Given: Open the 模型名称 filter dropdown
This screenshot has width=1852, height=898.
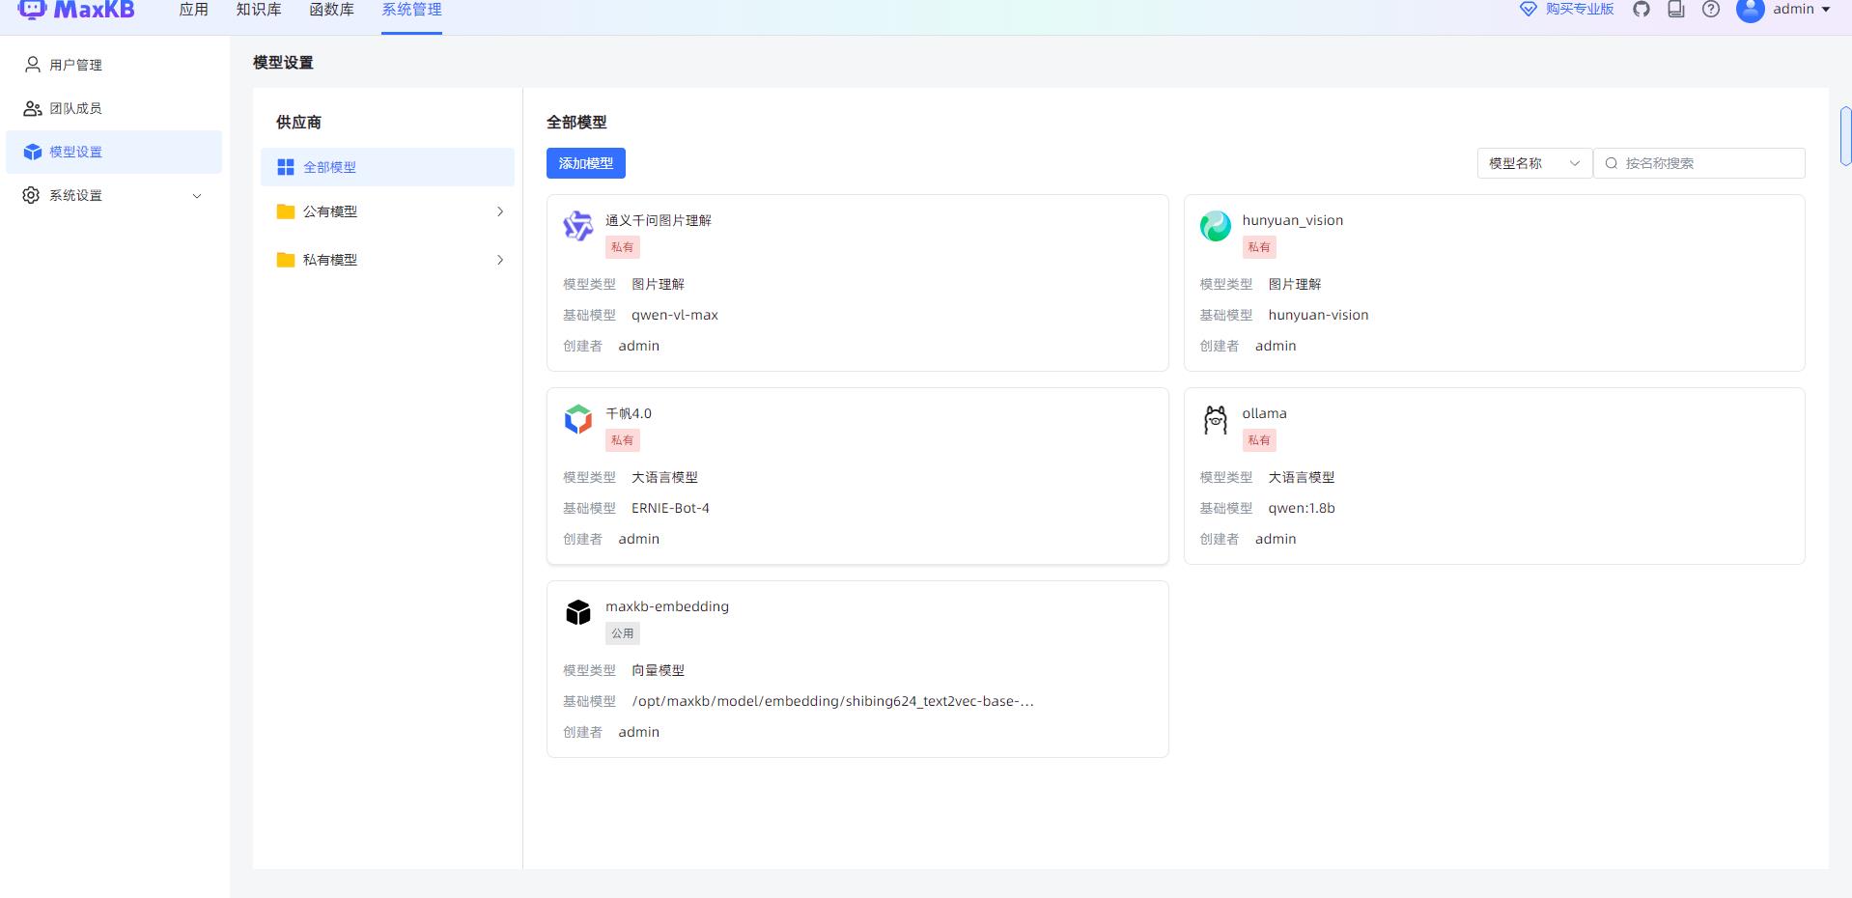Looking at the screenshot, I should (x=1534, y=163).
